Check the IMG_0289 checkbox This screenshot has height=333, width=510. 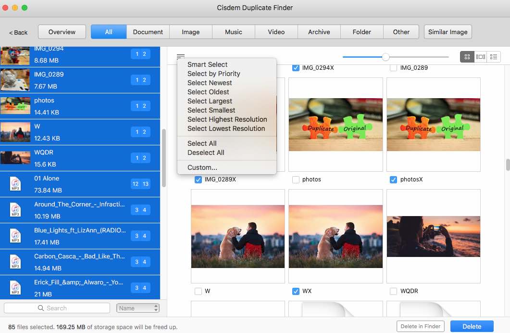393,68
